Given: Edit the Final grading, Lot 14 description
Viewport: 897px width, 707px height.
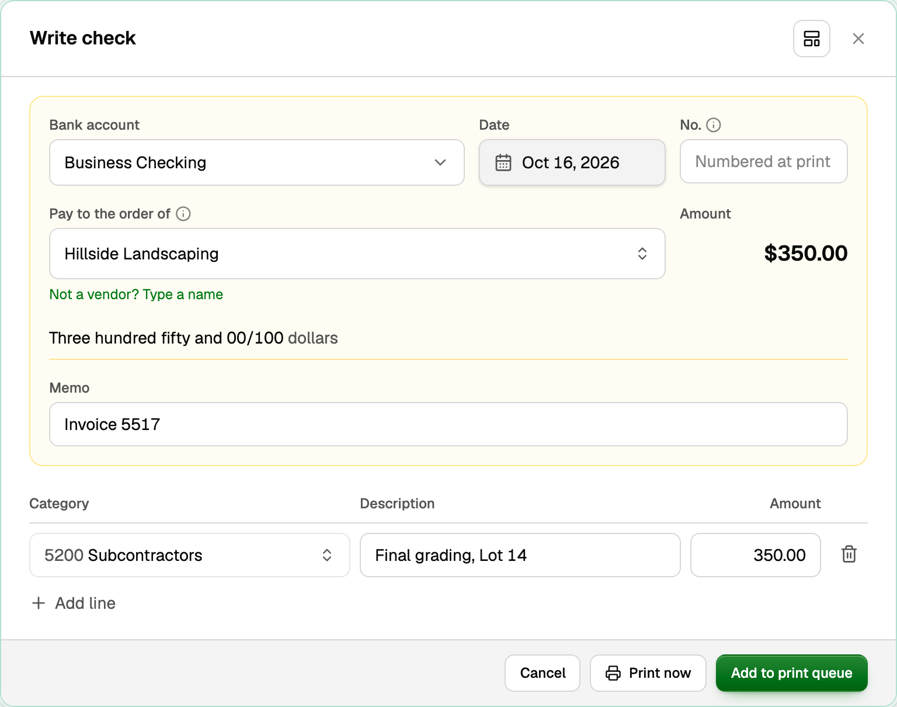Looking at the screenshot, I should coord(520,555).
